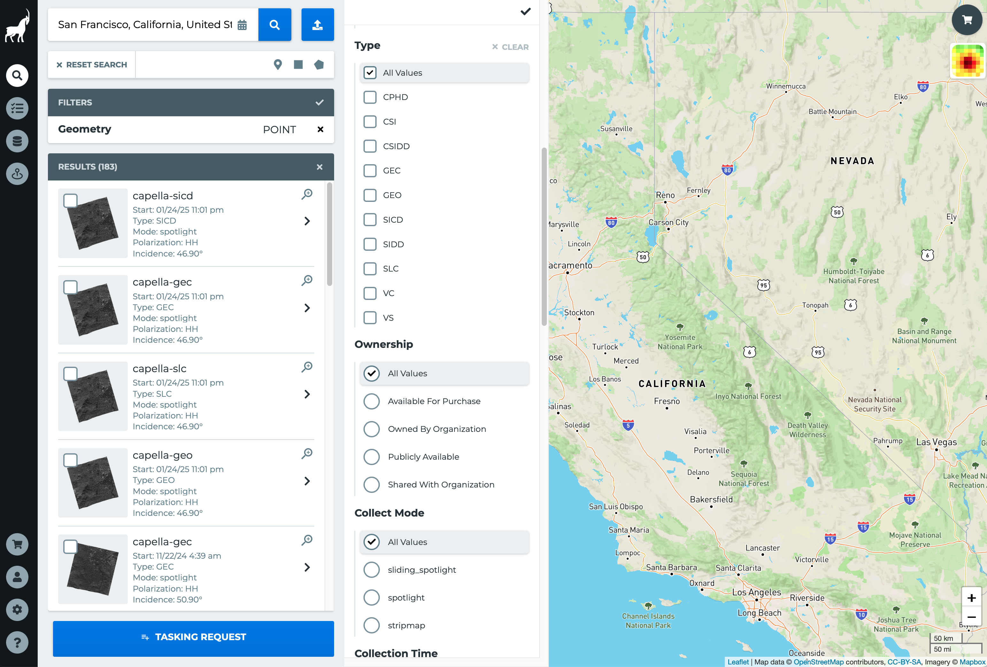Open the sidebar help question icon
Image resolution: width=987 pixels, height=667 pixels.
click(x=17, y=642)
